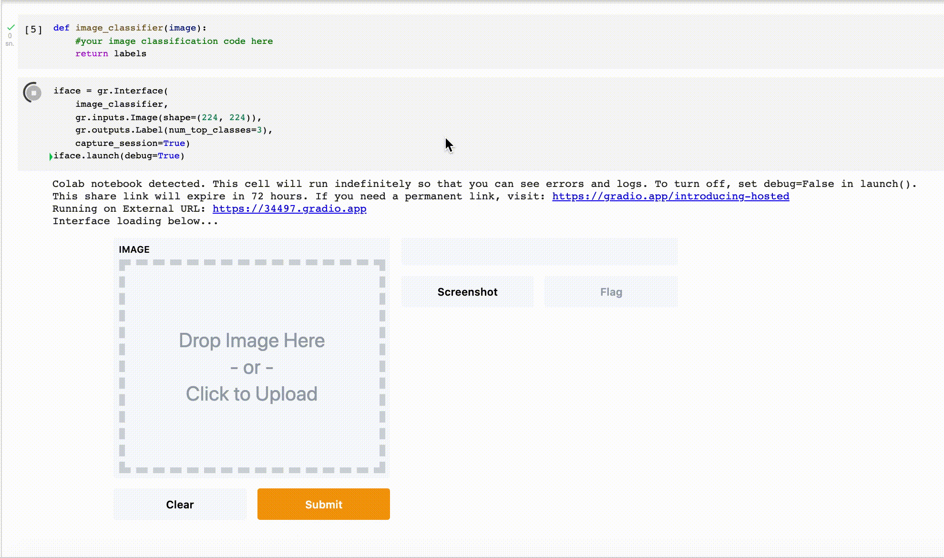Select the empty output label panel
This screenshot has height=558, width=944.
(539, 251)
